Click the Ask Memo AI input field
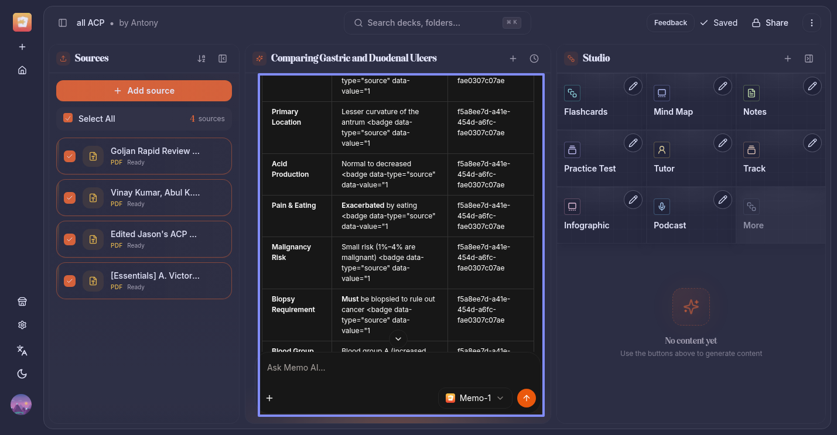The image size is (837, 435). pyautogui.click(x=398, y=368)
